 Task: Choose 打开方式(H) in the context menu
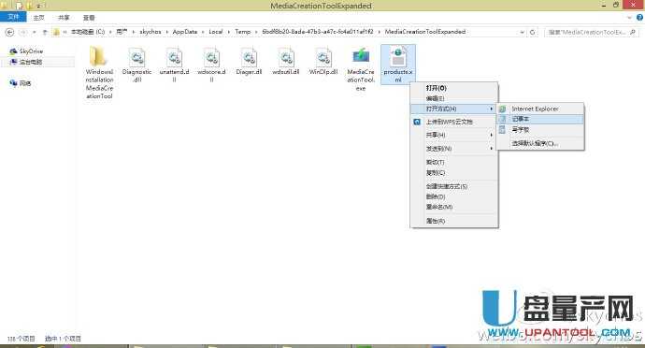(454, 109)
